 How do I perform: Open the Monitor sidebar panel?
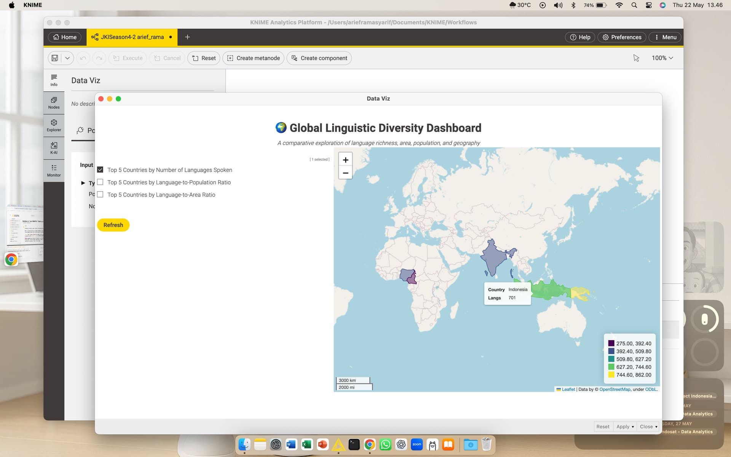click(x=54, y=171)
